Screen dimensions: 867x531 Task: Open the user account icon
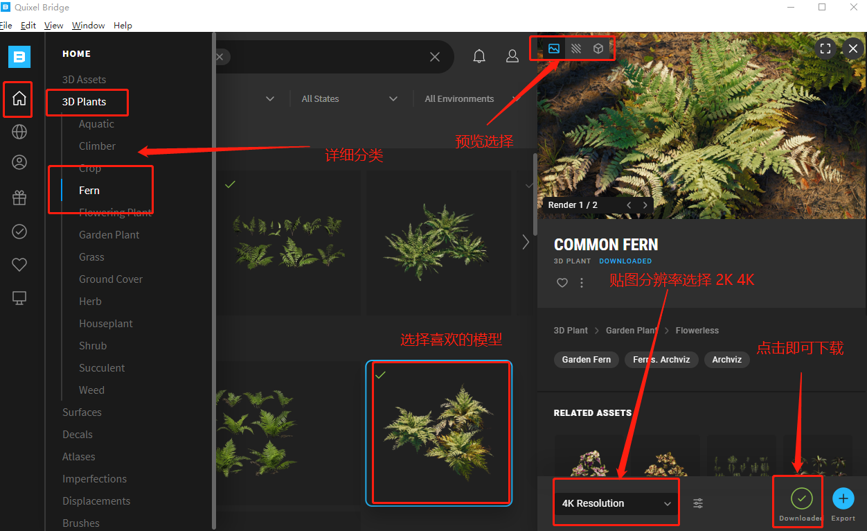tap(512, 56)
